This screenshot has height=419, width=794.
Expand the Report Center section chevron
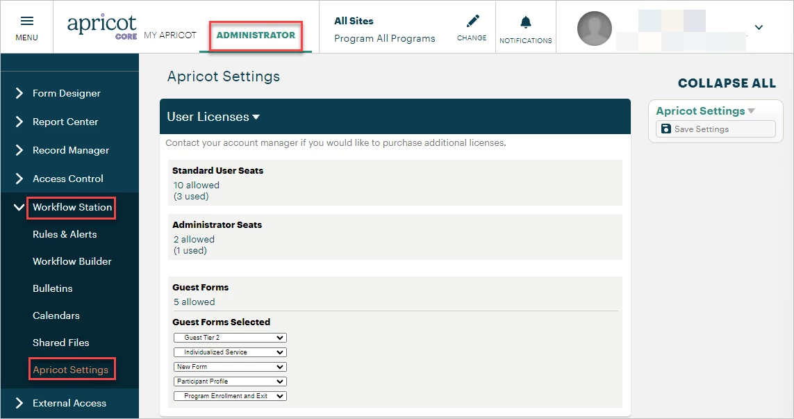[19, 122]
